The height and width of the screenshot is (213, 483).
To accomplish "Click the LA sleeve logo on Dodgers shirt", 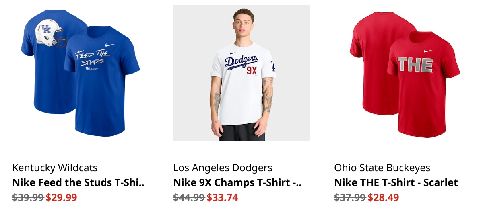I will point(272,66).
